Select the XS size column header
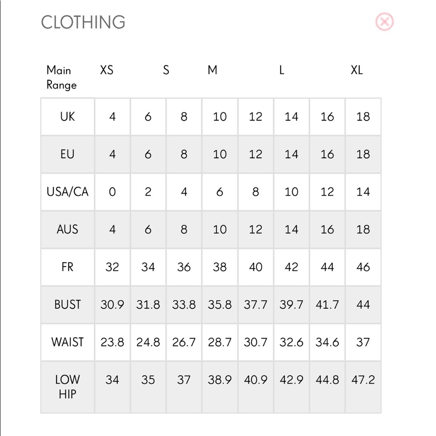This screenshot has width=436, height=436. click(107, 70)
